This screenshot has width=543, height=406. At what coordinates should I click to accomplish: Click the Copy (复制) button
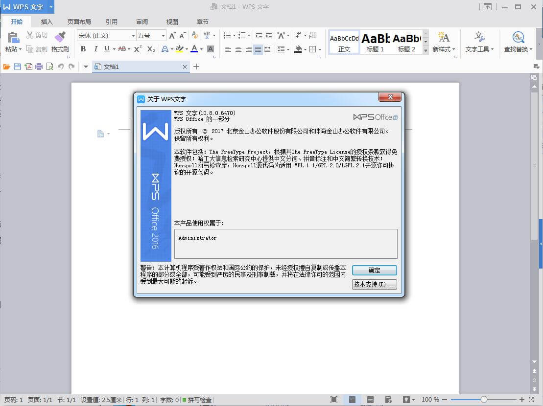(x=37, y=49)
